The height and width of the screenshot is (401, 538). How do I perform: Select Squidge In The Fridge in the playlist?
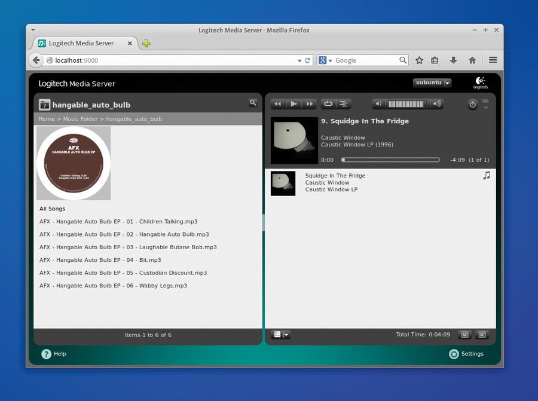pos(335,176)
